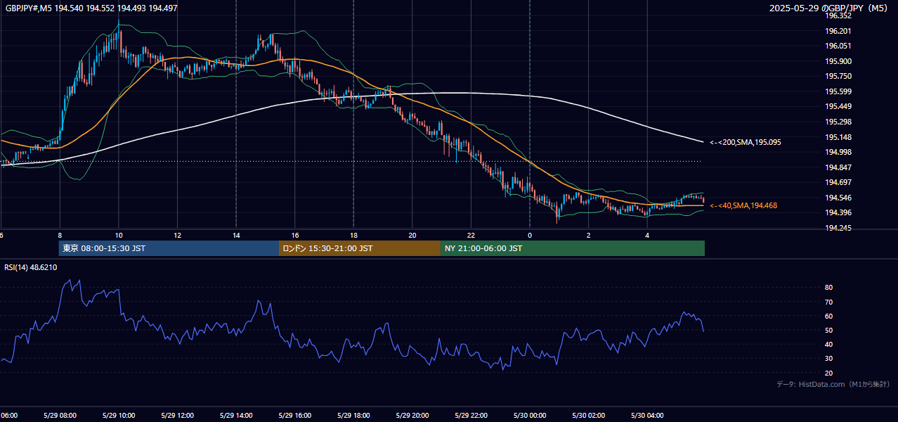Click the NY 21:00-06:00 JST session bar
This screenshot has width=898, height=422.
[x=573, y=248]
